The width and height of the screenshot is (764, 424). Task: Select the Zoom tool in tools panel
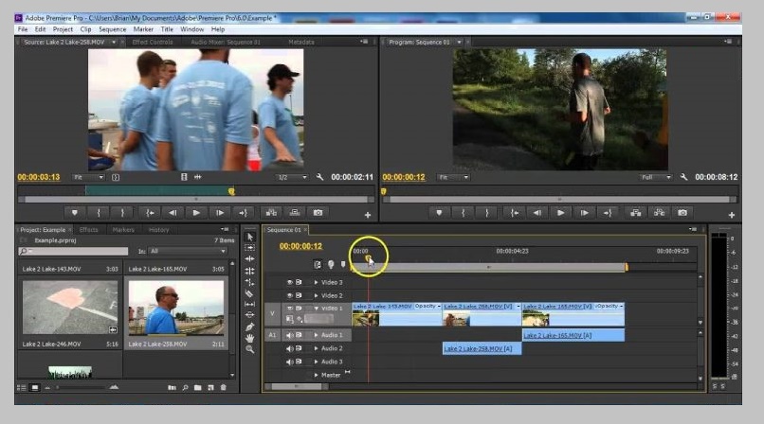pyautogui.click(x=249, y=348)
